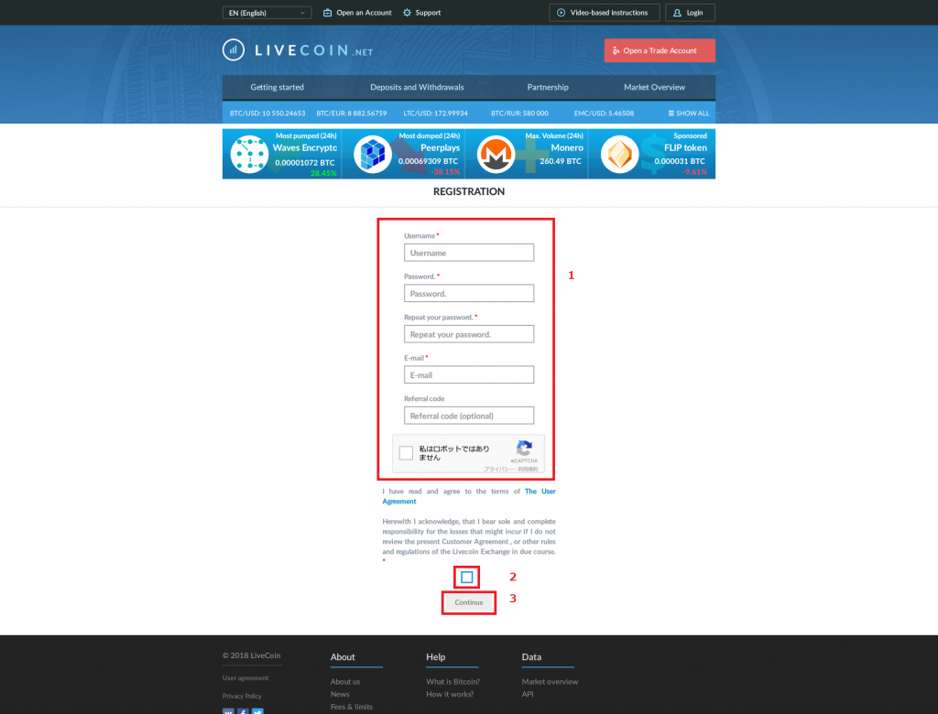Click inside the E-mail input field
Viewport: 938px width, 714px height.
tap(469, 374)
